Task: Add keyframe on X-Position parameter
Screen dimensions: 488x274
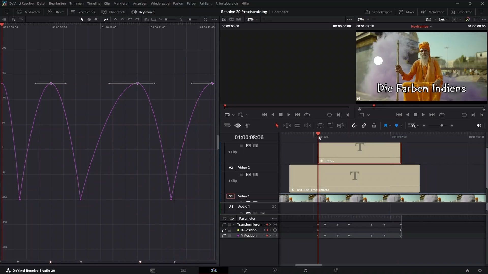Action: click(x=267, y=230)
